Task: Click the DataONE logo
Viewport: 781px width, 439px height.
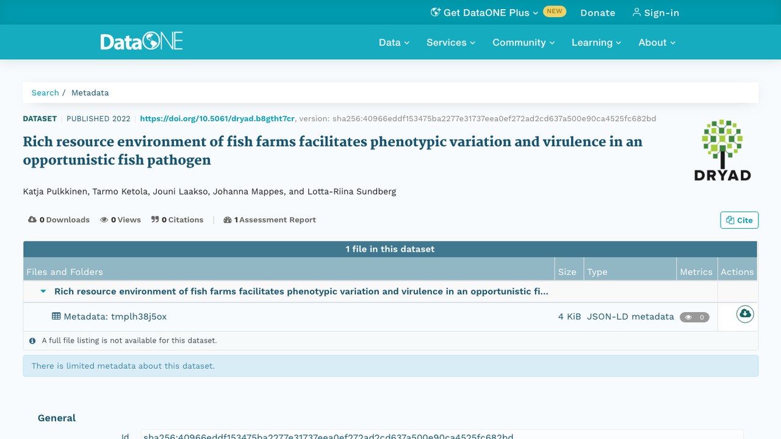Action: click(142, 41)
